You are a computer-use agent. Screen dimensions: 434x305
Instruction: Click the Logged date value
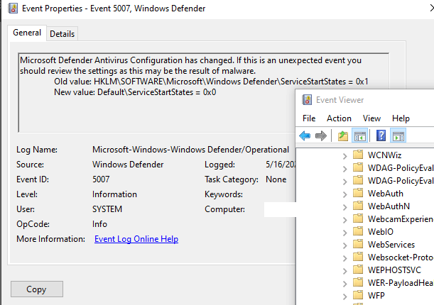[281, 165]
